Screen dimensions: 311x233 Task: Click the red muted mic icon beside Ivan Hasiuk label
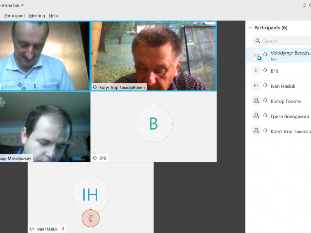(63, 229)
